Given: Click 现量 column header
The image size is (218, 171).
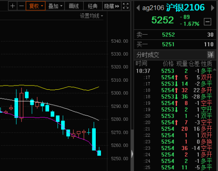Looking at the screenshot, I should coord(182,64).
